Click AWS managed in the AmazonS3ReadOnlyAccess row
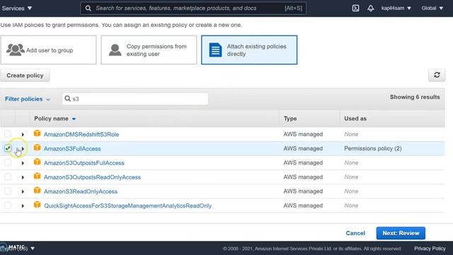 pos(303,191)
